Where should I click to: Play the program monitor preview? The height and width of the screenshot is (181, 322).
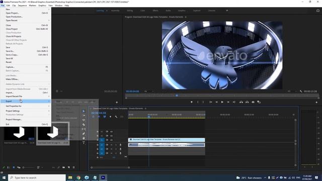222,102
